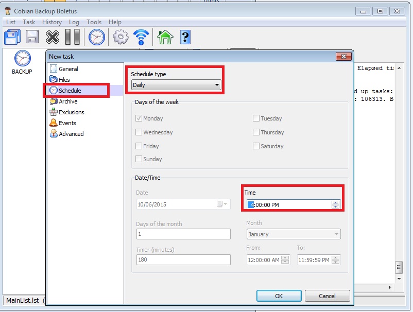Click the clock icon in toolbar
Image resolution: width=413 pixels, height=312 pixels.
pyautogui.click(x=96, y=37)
